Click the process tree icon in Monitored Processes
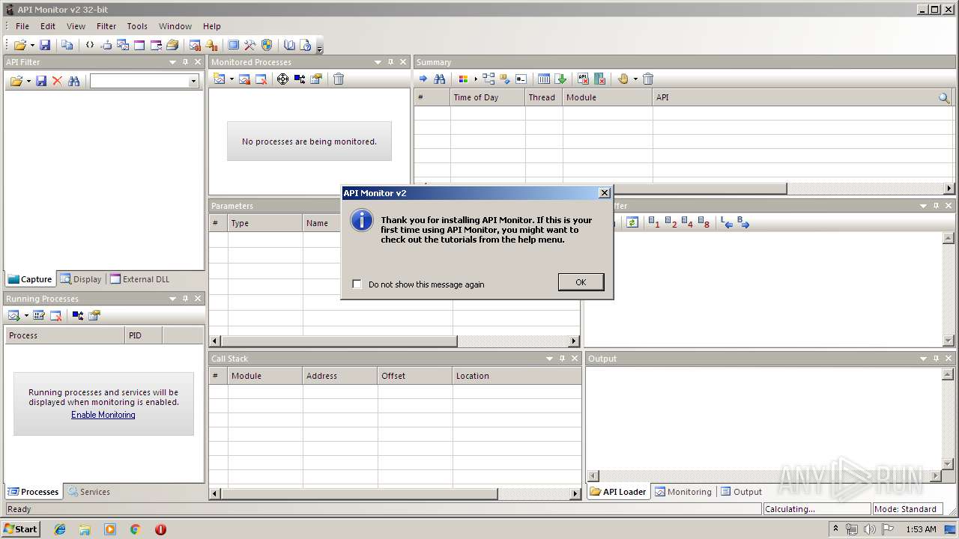This screenshot has width=959, height=539. (x=300, y=79)
